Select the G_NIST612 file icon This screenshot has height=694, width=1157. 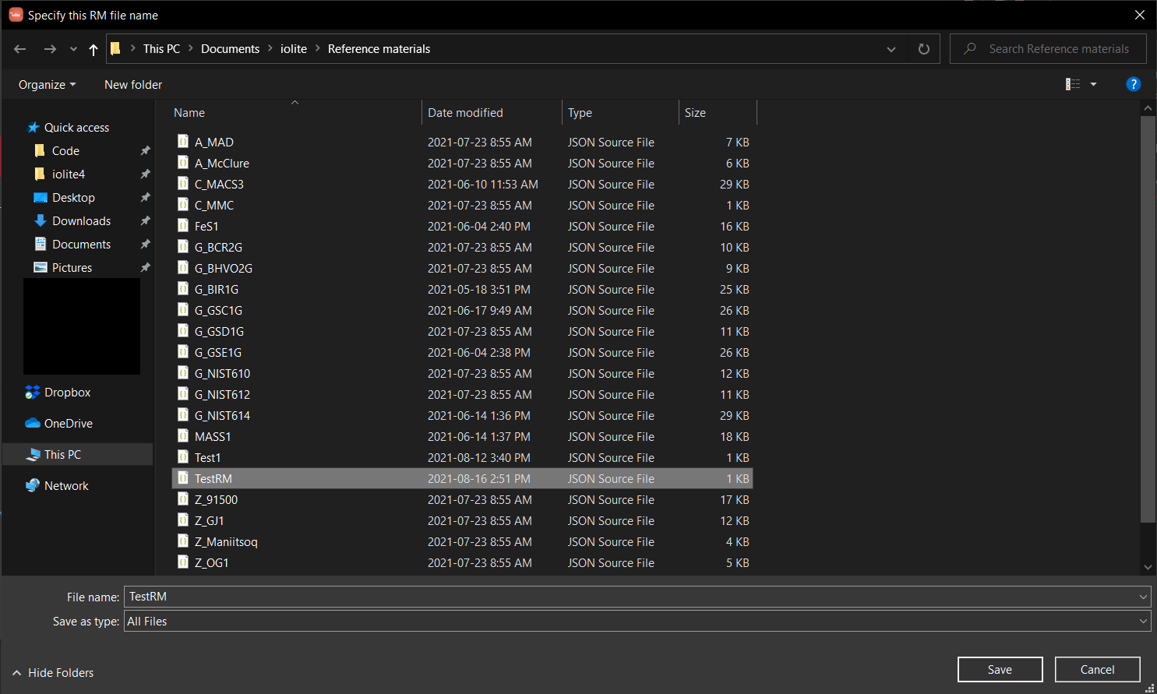click(183, 393)
